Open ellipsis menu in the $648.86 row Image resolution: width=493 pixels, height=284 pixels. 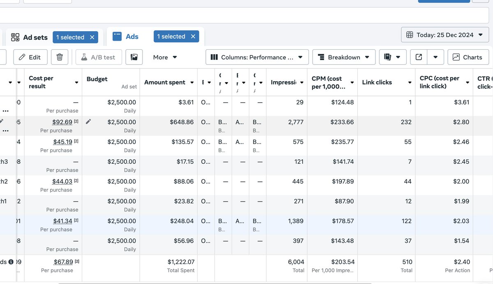coord(5,131)
